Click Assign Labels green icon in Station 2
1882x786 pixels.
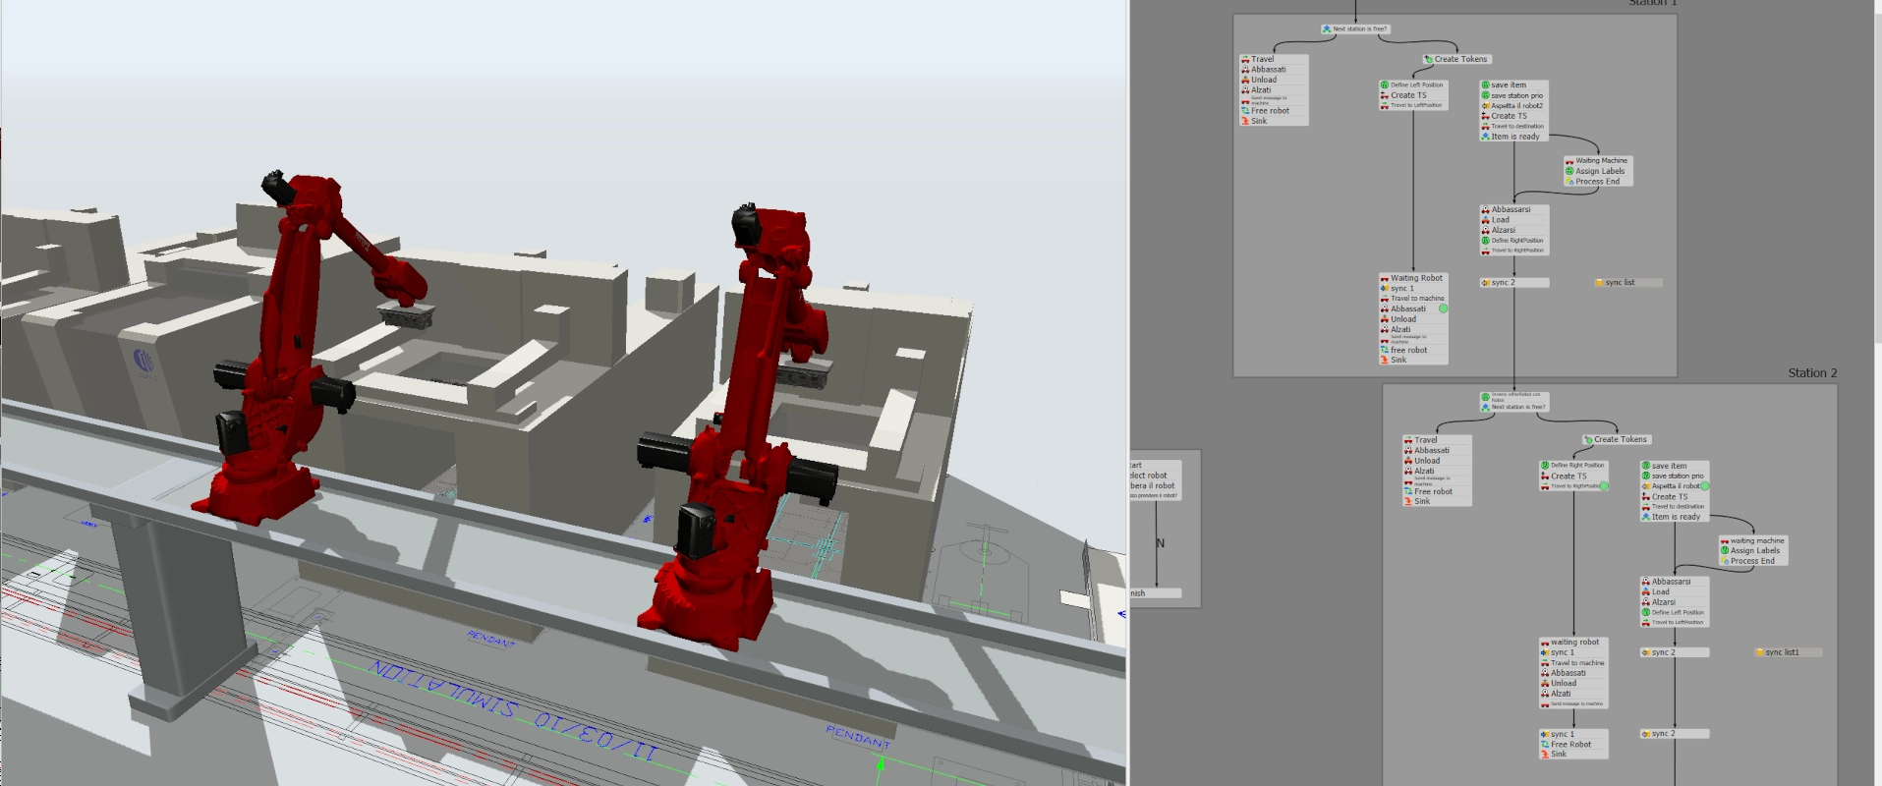point(1725,551)
